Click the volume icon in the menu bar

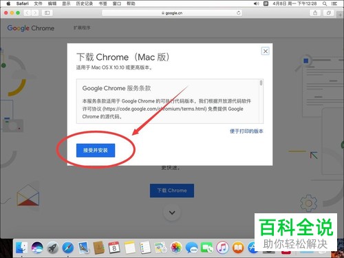(256, 3)
